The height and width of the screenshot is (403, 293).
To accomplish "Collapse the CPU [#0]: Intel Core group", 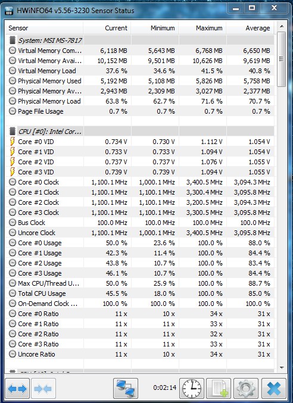I will click(x=13, y=132).
